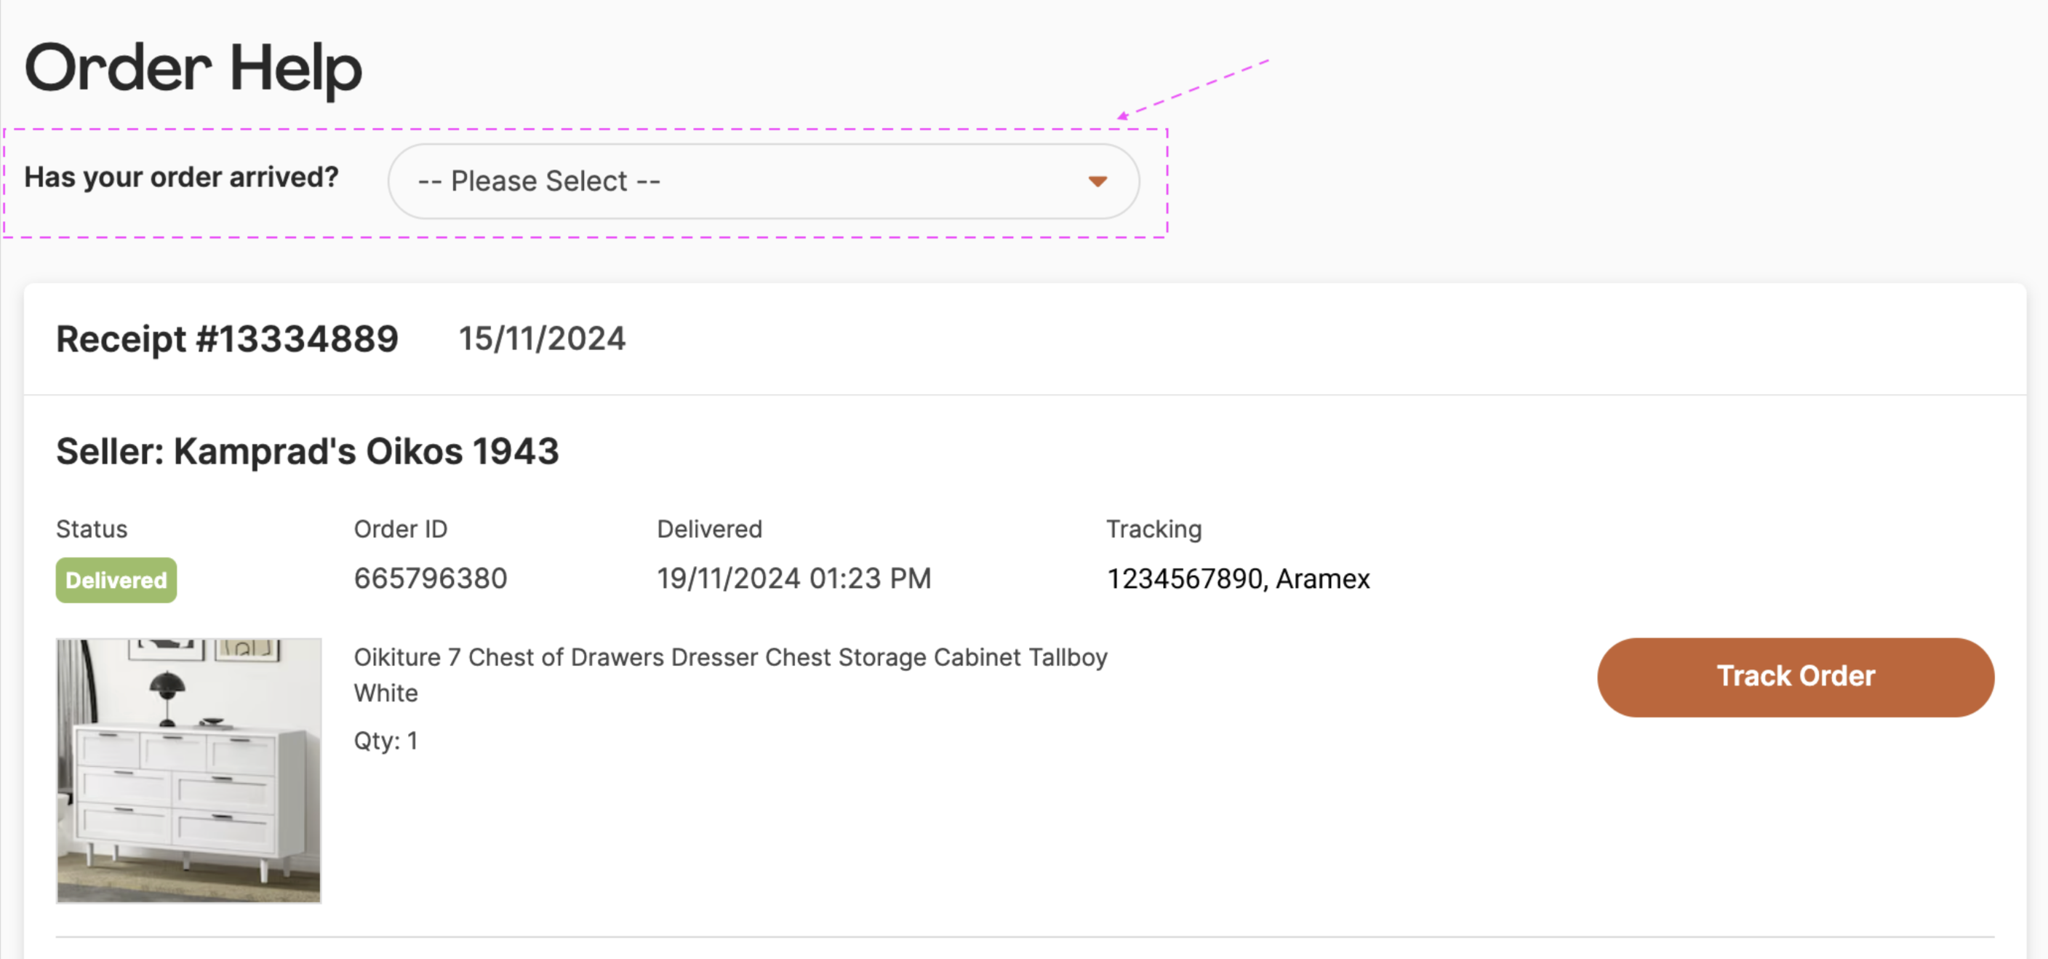Open the chest of drawers product thumbnail
Image resolution: width=2048 pixels, height=959 pixels.
point(188,770)
